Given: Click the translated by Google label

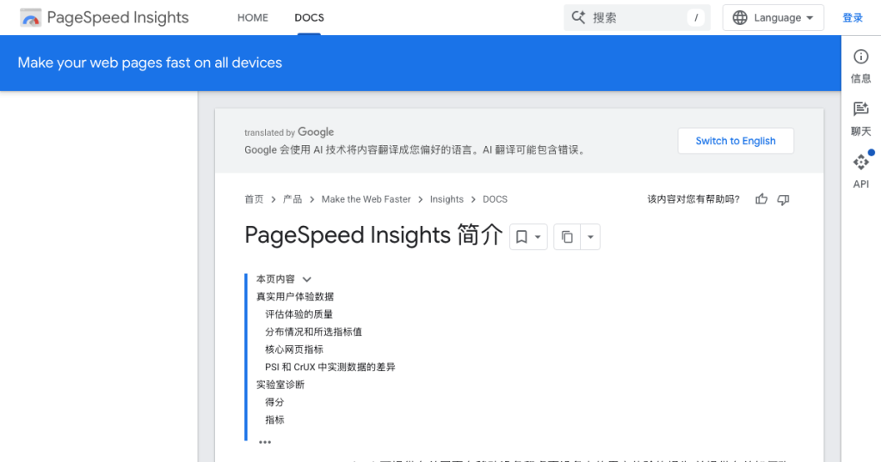Looking at the screenshot, I should point(289,132).
